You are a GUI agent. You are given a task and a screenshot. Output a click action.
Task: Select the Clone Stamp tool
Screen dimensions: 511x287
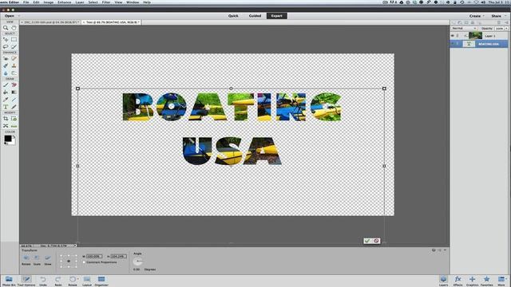click(x=14, y=65)
